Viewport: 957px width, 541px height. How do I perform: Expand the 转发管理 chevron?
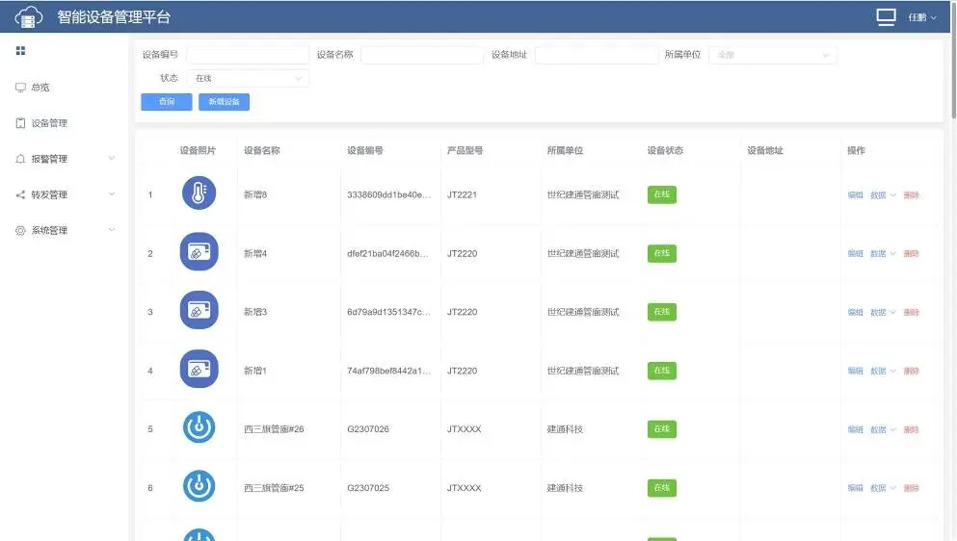(112, 193)
